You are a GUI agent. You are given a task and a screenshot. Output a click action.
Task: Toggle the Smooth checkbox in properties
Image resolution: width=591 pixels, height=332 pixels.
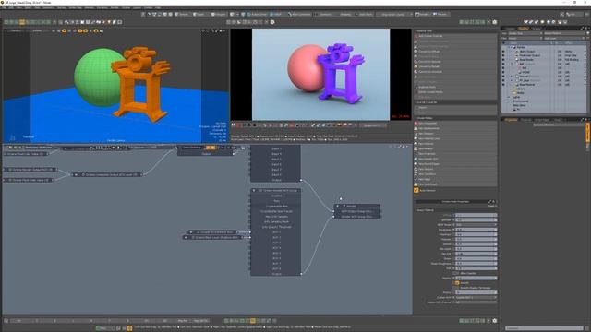456,283
